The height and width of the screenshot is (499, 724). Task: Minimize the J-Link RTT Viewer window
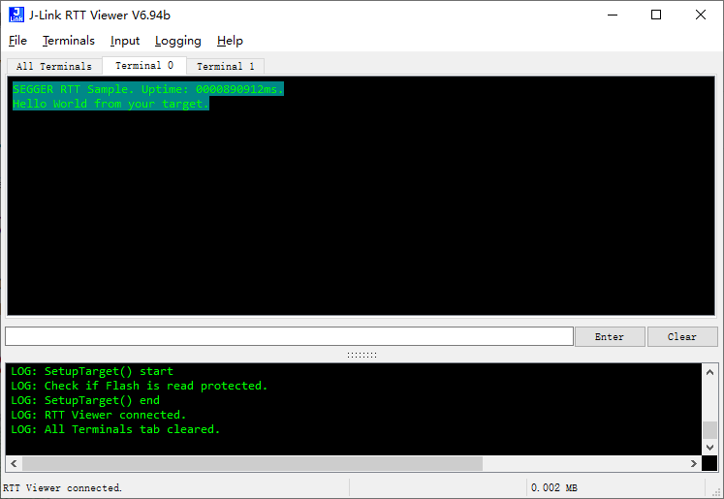pyautogui.click(x=613, y=15)
